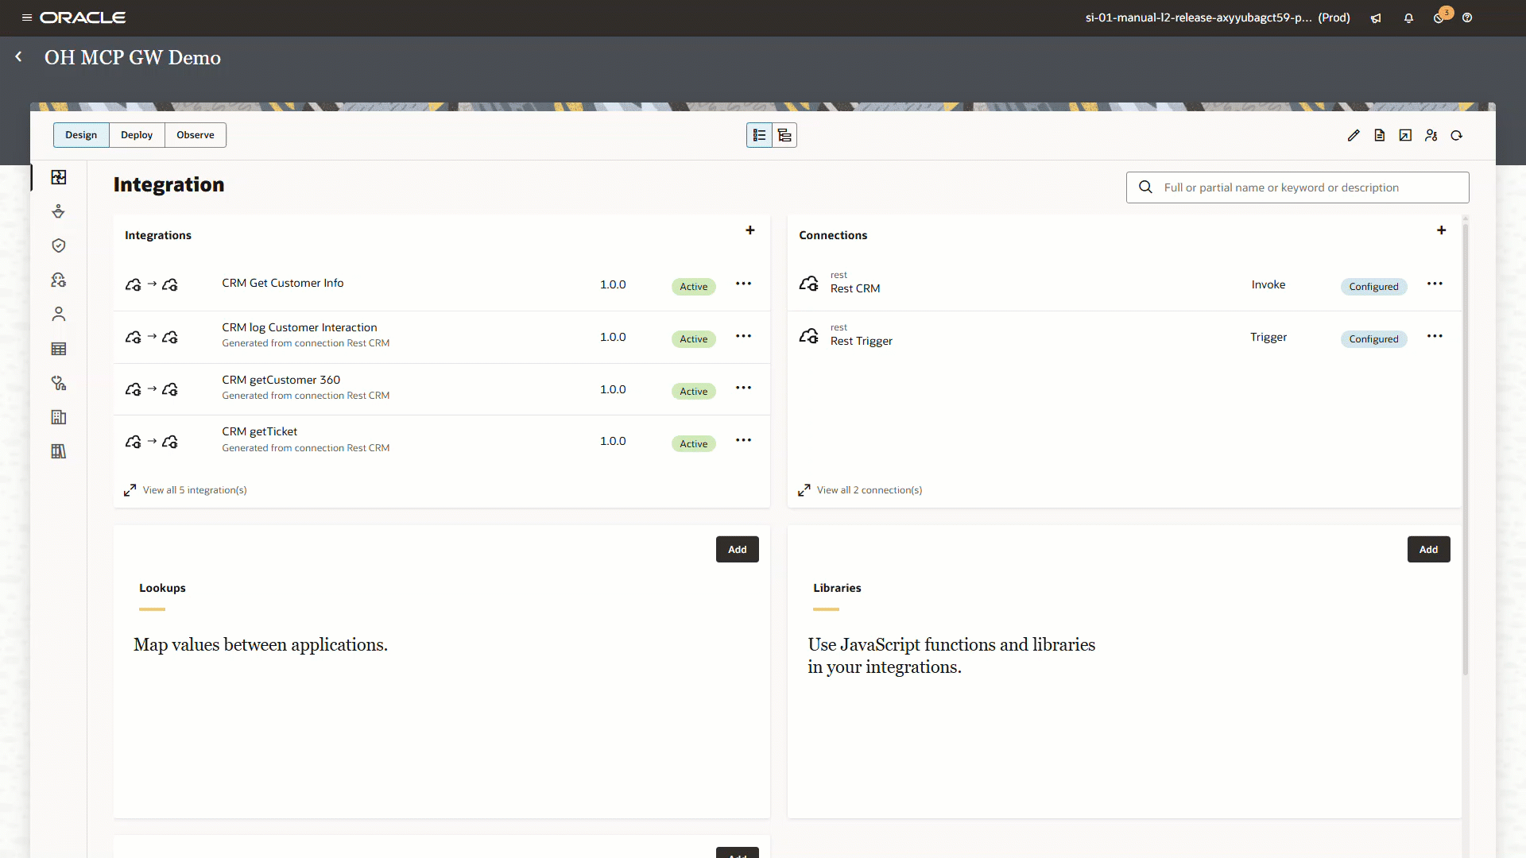The height and width of the screenshot is (858, 1526).
Task: Open actions menu for Rest CRM connection
Action: click(x=1435, y=284)
